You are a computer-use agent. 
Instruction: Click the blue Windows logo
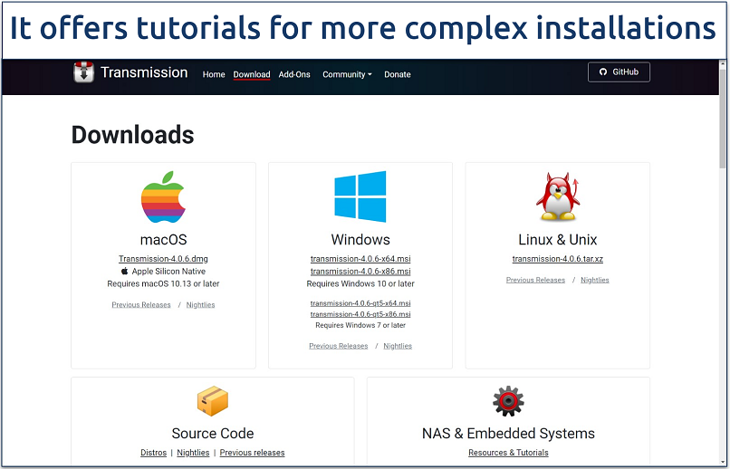(x=360, y=196)
